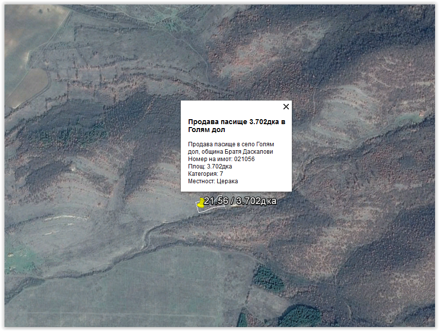The image size is (439, 331).
Task: Click the 'Площ: 3.702дка' line
Action: (x=210, y=166)
